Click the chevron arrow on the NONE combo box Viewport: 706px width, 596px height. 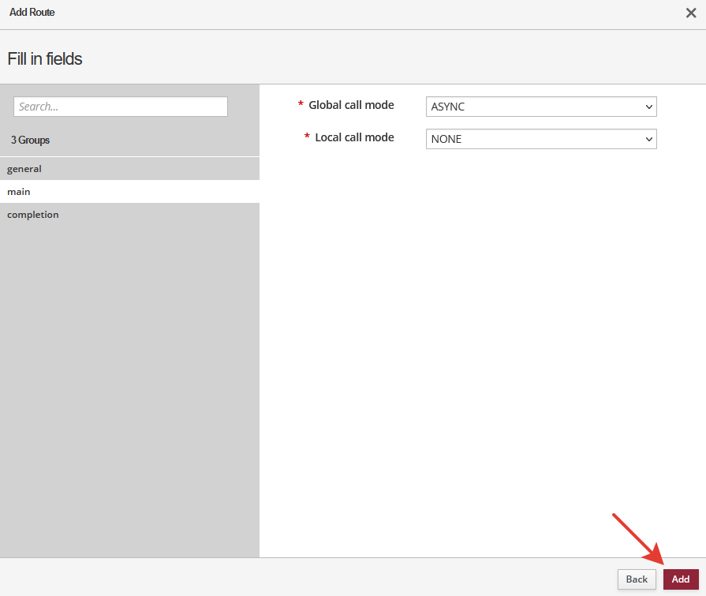tap(648, 139)
